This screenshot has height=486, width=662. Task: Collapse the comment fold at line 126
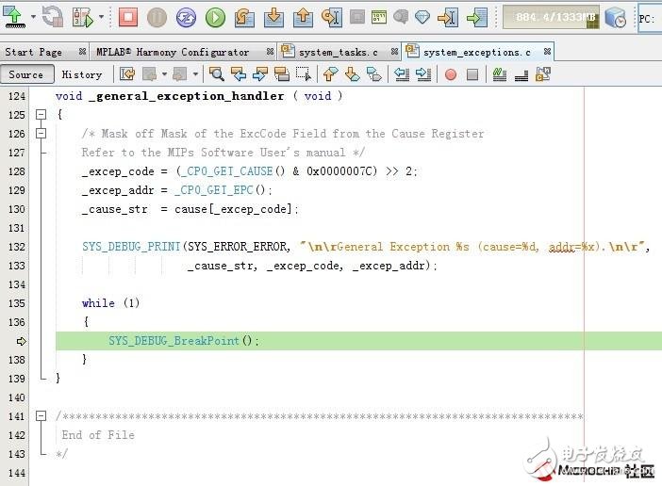pos(41,134)
